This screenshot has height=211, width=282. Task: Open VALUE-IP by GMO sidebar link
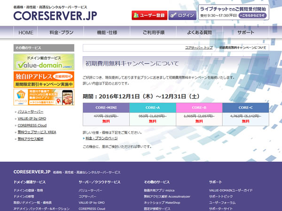32,119
